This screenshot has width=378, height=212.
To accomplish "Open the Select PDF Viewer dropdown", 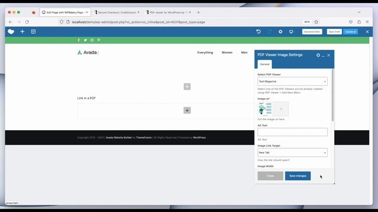I will (292, 81).
